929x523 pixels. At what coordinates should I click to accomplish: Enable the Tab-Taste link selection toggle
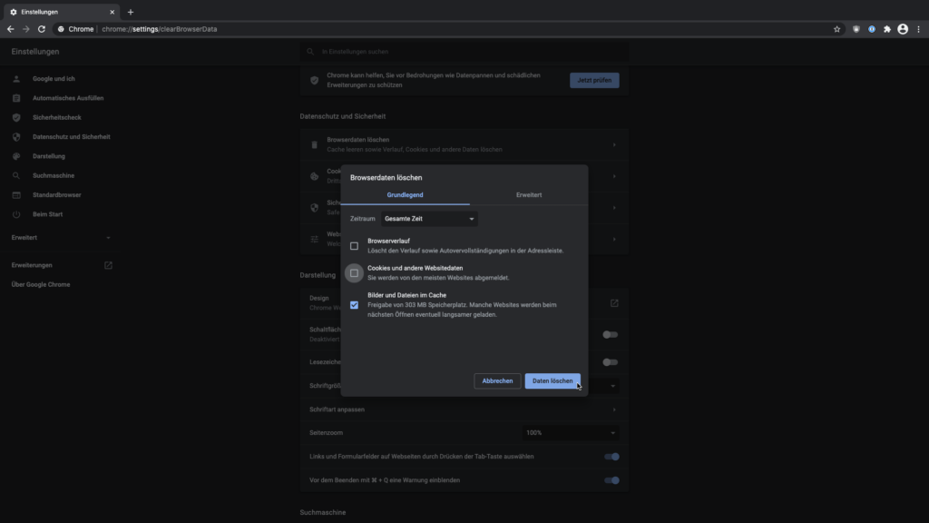pos(611,456)
